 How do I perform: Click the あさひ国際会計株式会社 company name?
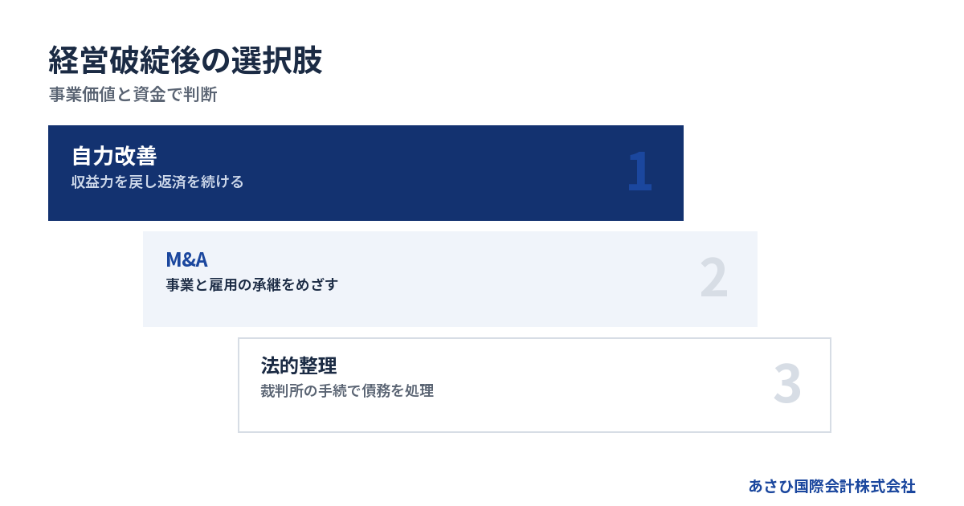pos(832,486)
